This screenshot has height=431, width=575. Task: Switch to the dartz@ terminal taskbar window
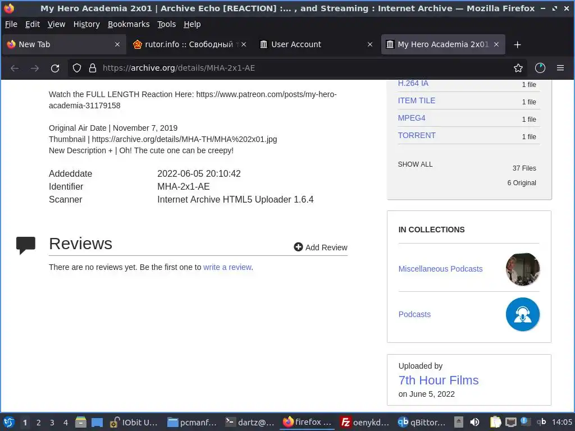pyautogui.click(x=250, y=422)
